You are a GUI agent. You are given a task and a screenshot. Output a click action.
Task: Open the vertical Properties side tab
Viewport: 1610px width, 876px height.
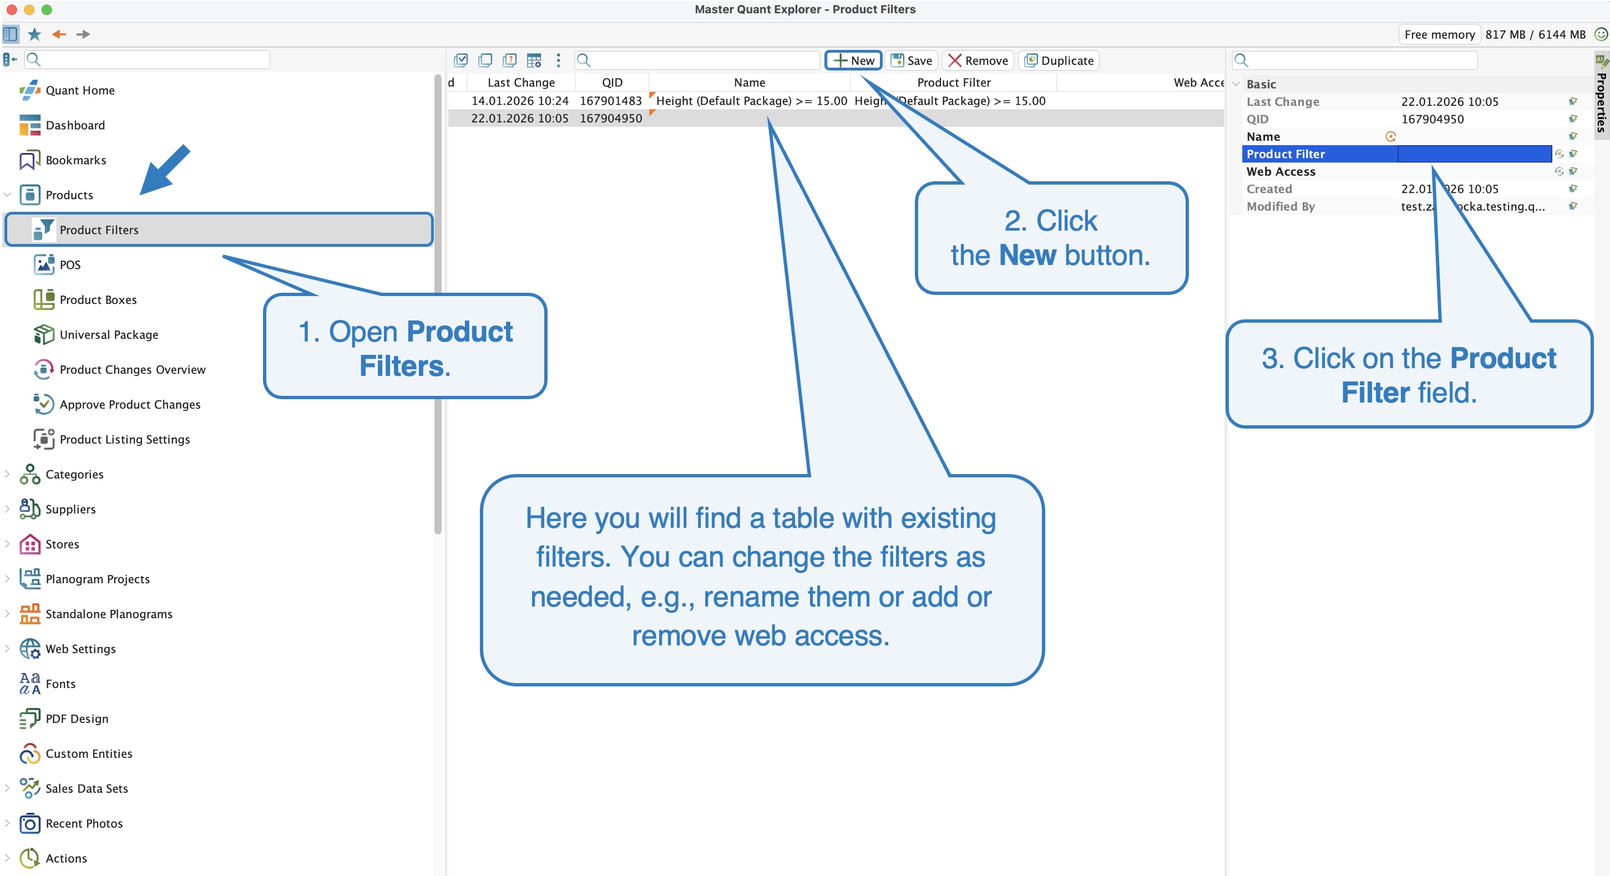1602,95
